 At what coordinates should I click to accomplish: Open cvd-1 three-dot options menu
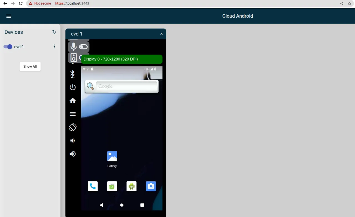point(54,46)
